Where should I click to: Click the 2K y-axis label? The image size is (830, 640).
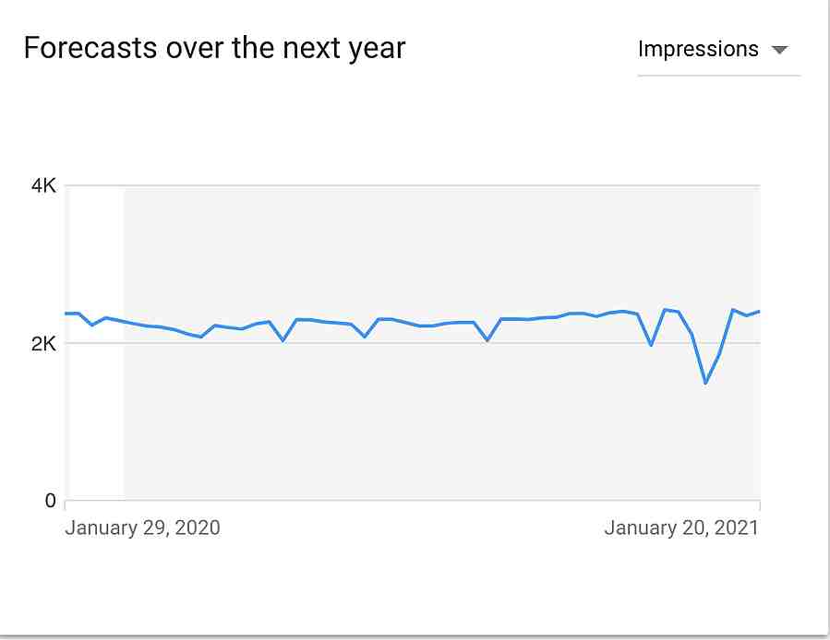click(43, 344)
